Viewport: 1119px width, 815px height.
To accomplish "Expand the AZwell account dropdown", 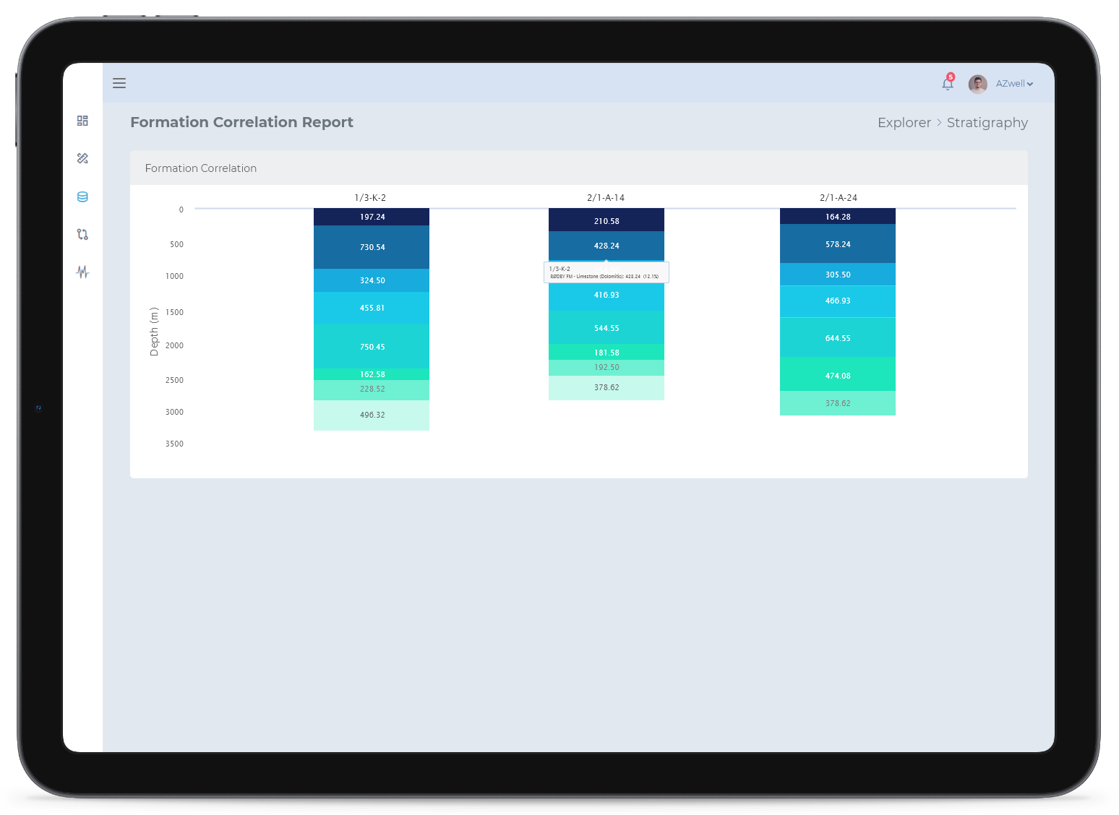I will tap(1014, 84).
